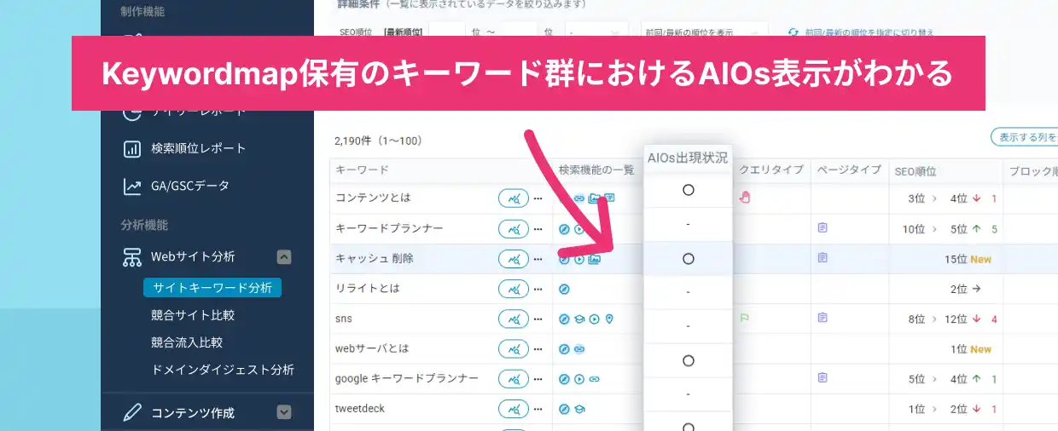Click the 検索順位レポート bar chart icon
Screen dimensions: 1058x431
click(x=132, y=149)
